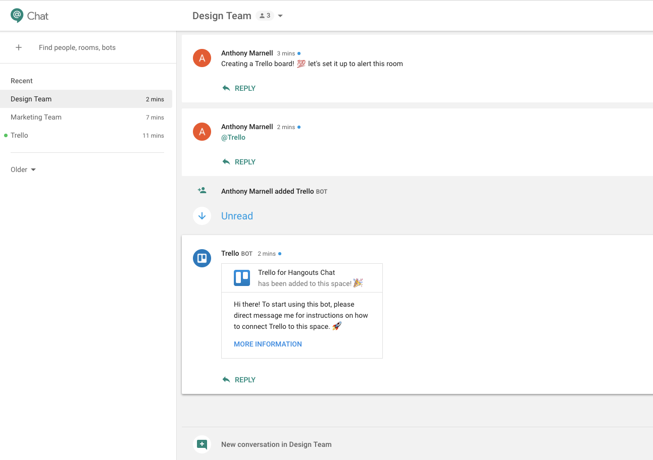Open the Trello bot conversation in the sidebar
This screenshot has height=460, width=653.
(86, 135)
